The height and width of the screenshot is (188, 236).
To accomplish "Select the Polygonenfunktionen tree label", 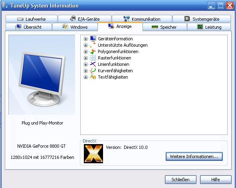I will (118, 51).
